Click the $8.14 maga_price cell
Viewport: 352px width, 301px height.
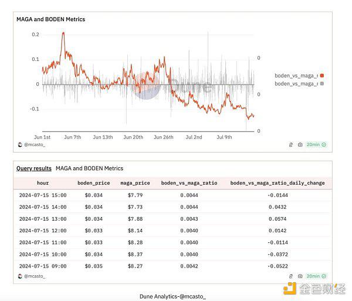coord(135,231)
